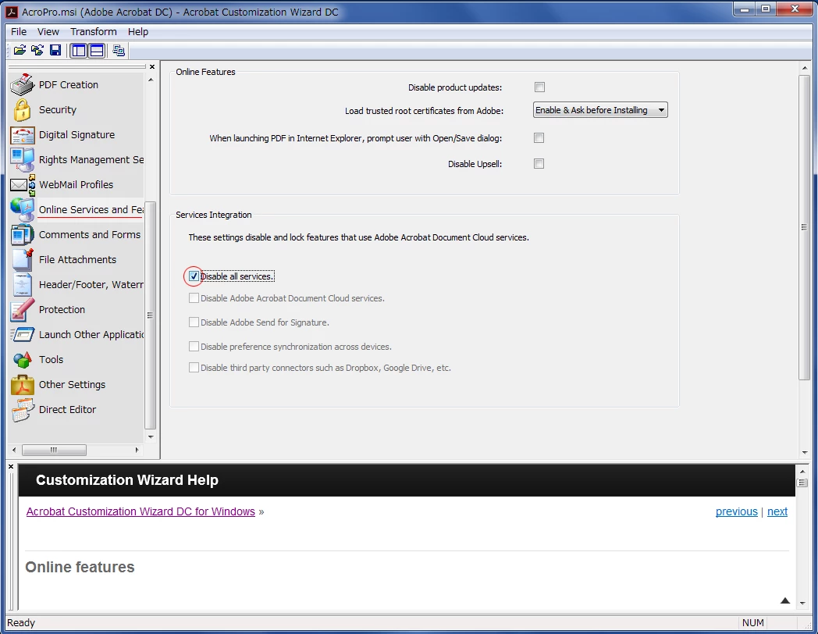Click the Online features help heading
The height and width of the screenshot is (634, 818).
[80, 567]
